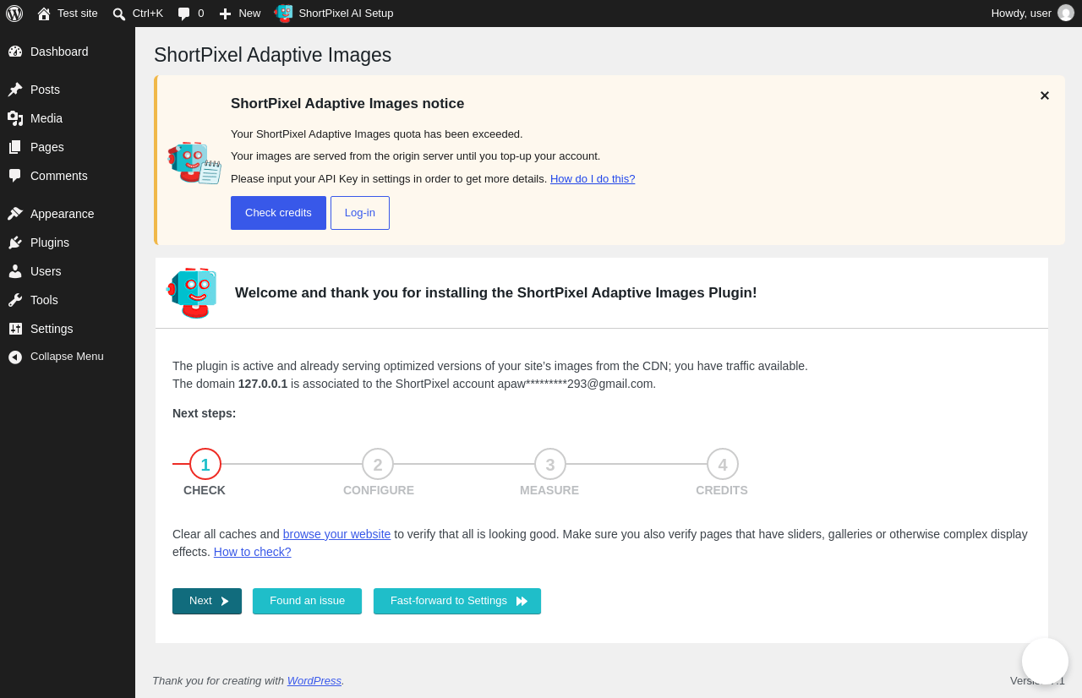Screen dimensions: 1082x698
Task: Open 'How do I do this?' link
Action: point(593,178)
